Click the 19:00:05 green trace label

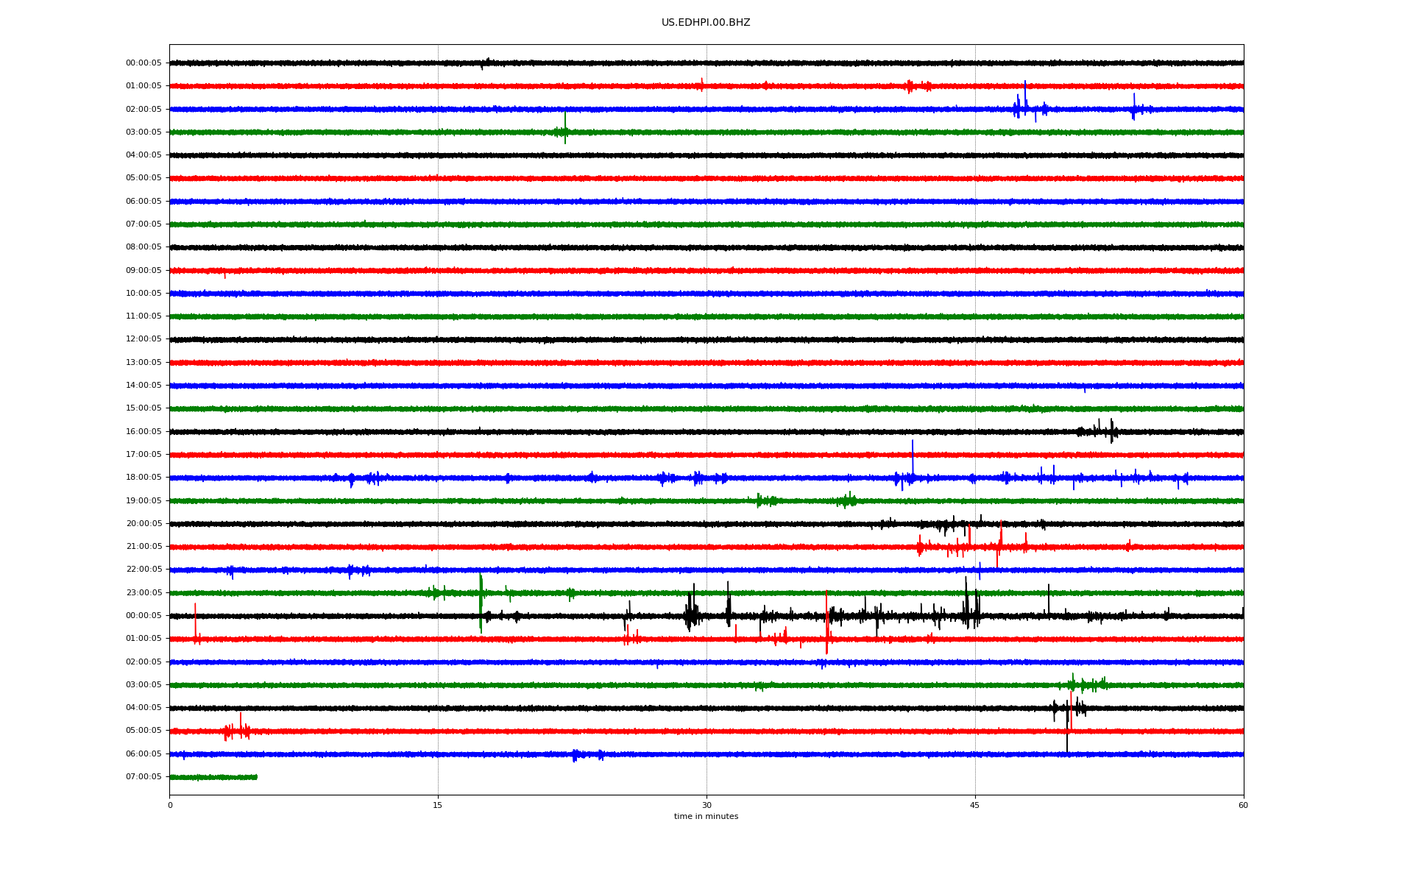pos(144,501)
